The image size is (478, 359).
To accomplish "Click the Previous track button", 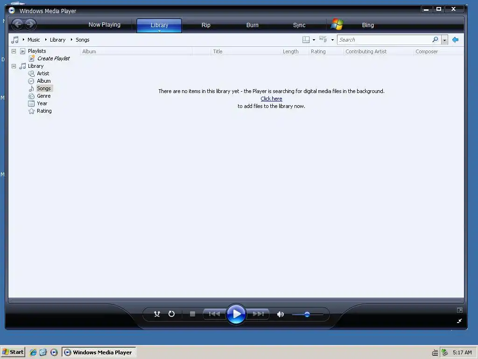I will [214, 314].
